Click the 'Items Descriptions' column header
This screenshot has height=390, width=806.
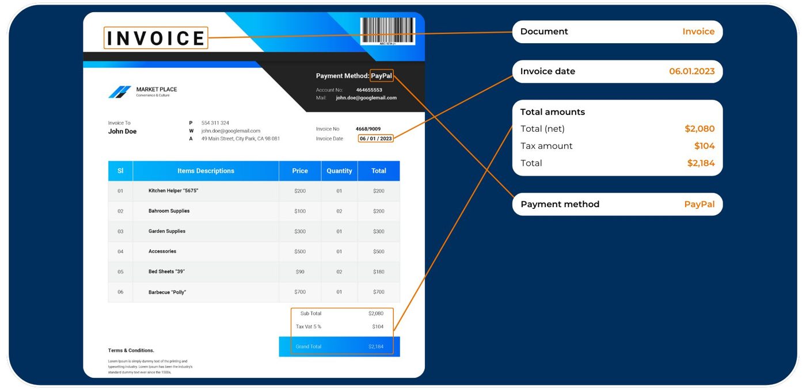(206, 171)
